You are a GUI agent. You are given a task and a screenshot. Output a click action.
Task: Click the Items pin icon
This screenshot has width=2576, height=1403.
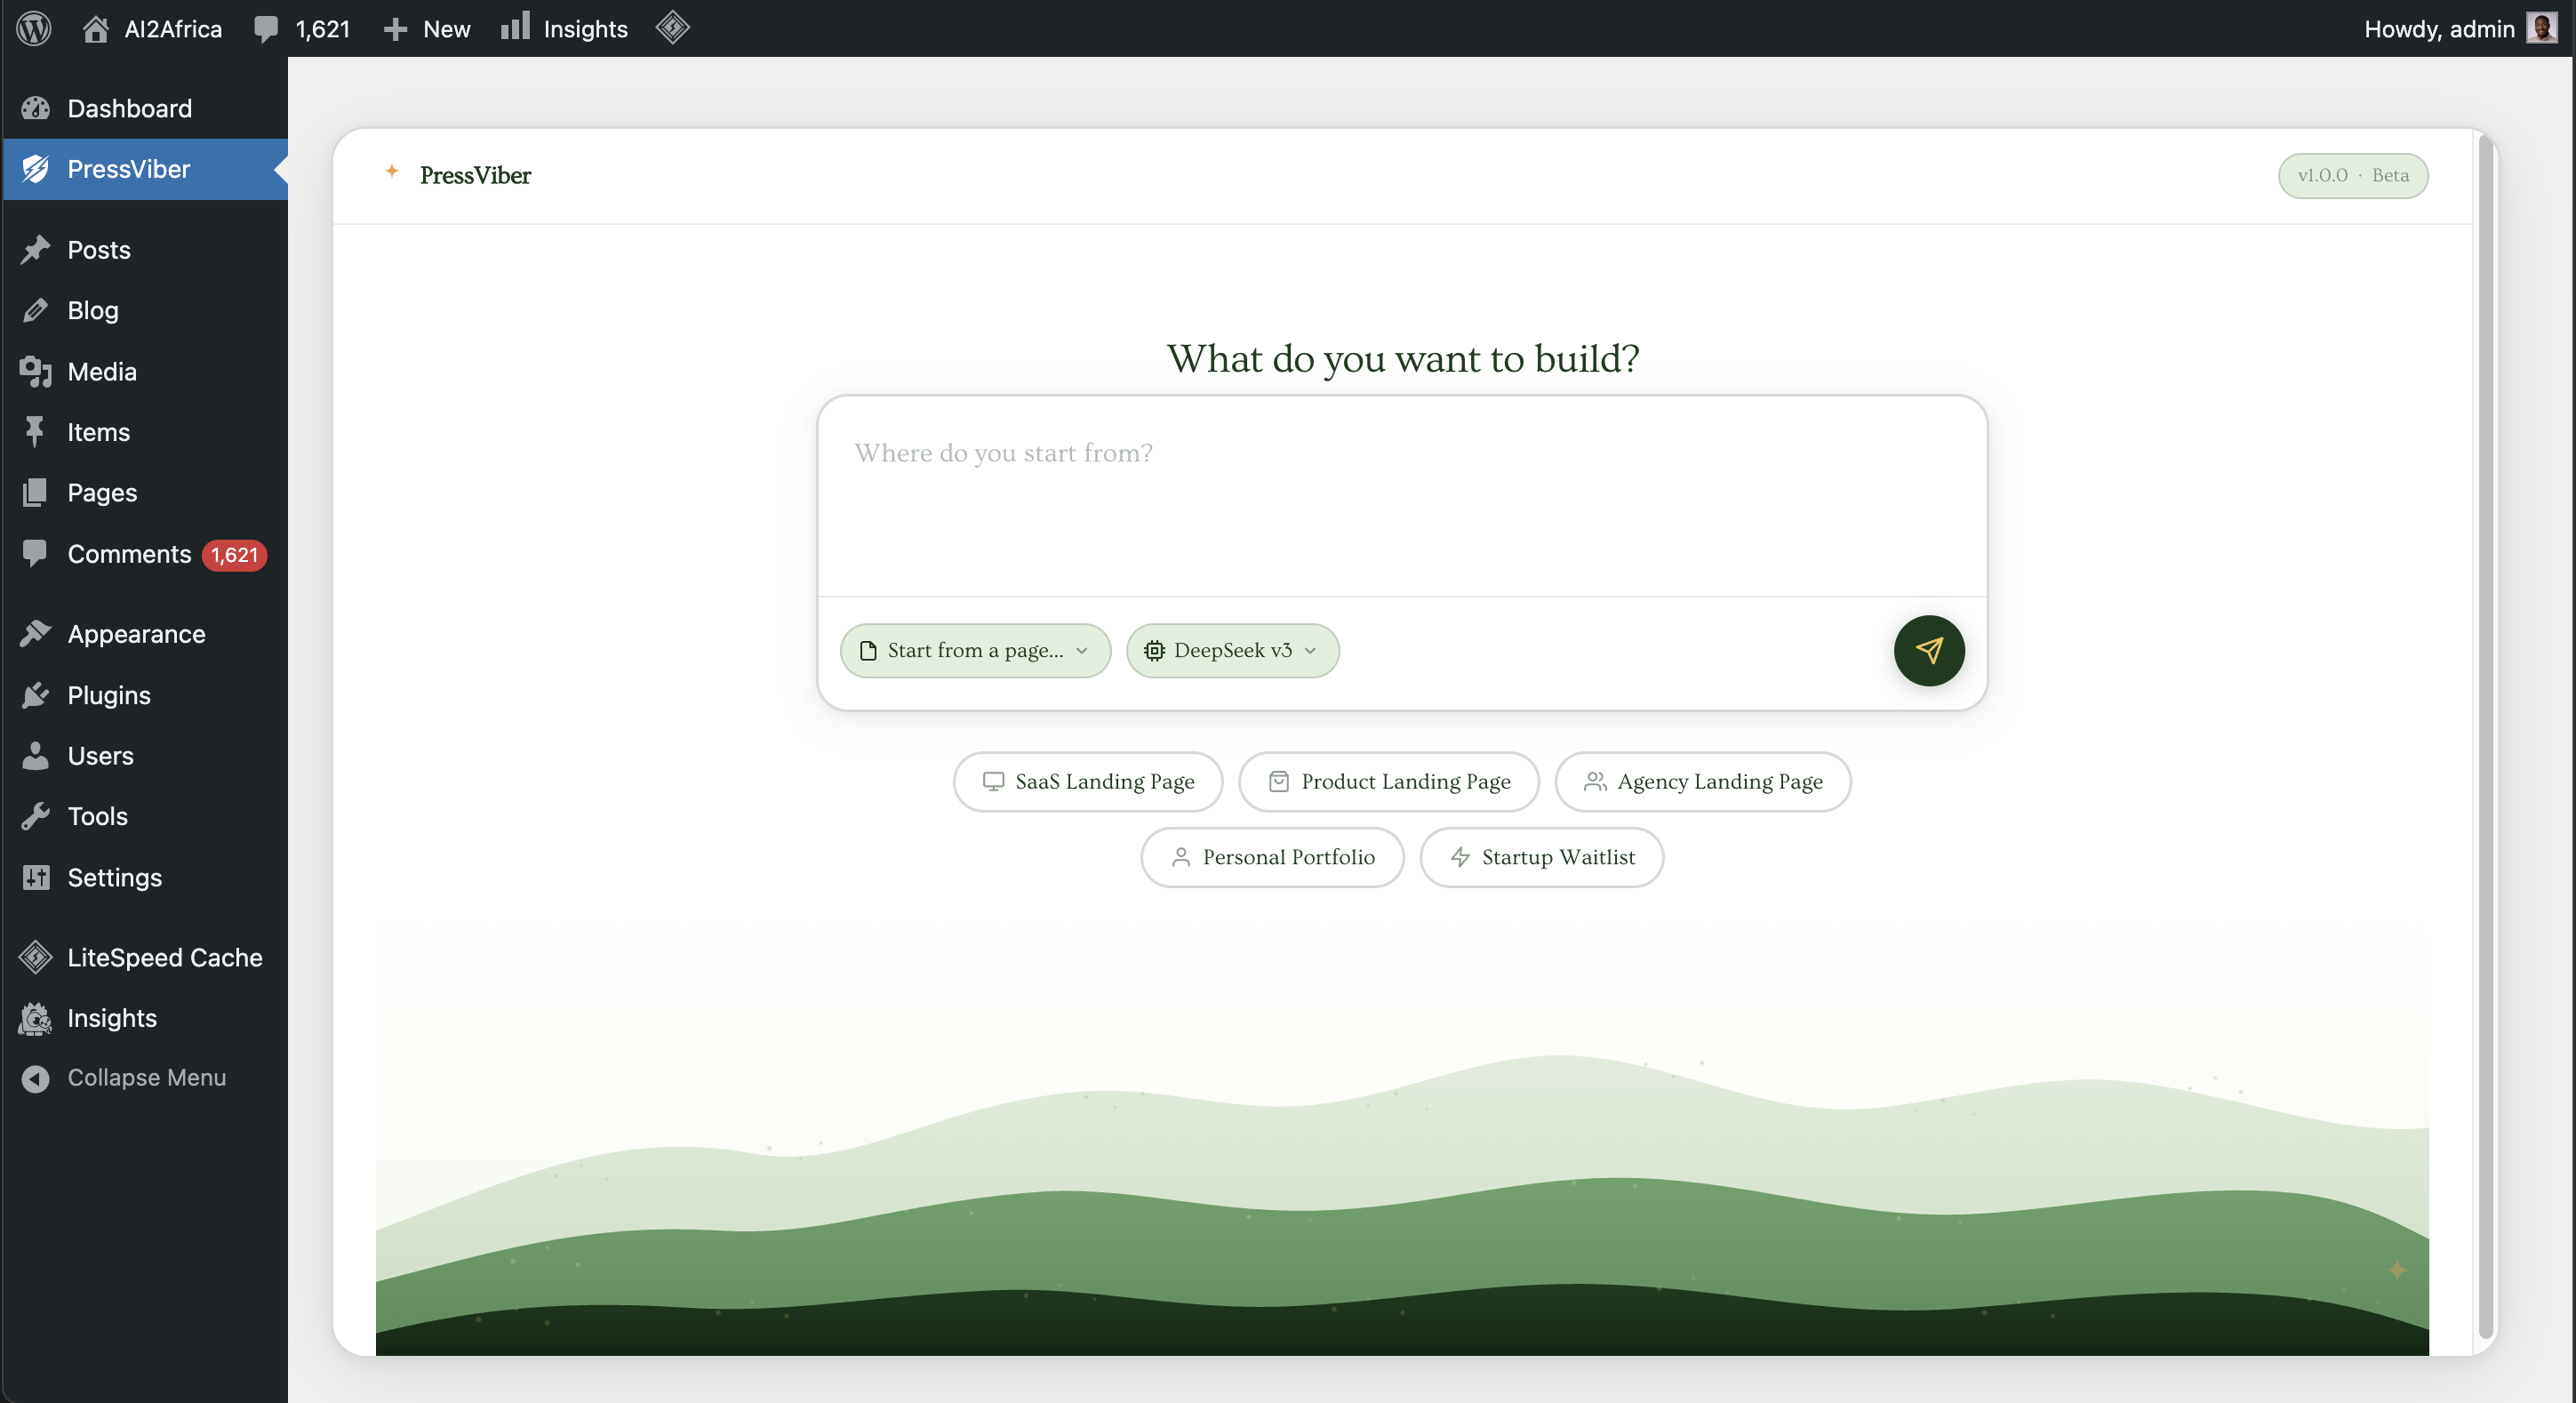point(35,432)
